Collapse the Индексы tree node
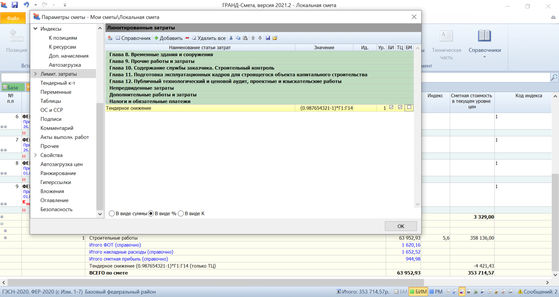Screen dimensions: 559x297 click(36, 29)
